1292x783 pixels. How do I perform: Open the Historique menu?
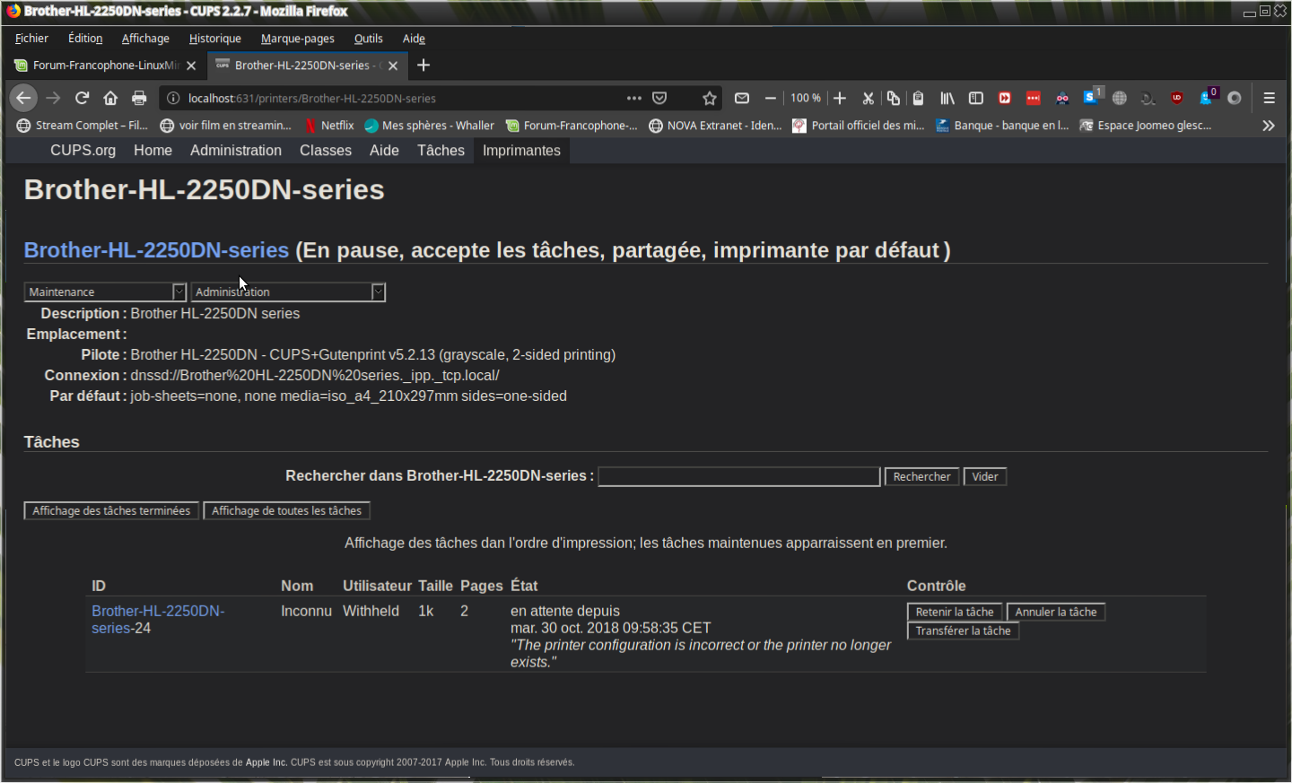(x=214, y=39)
